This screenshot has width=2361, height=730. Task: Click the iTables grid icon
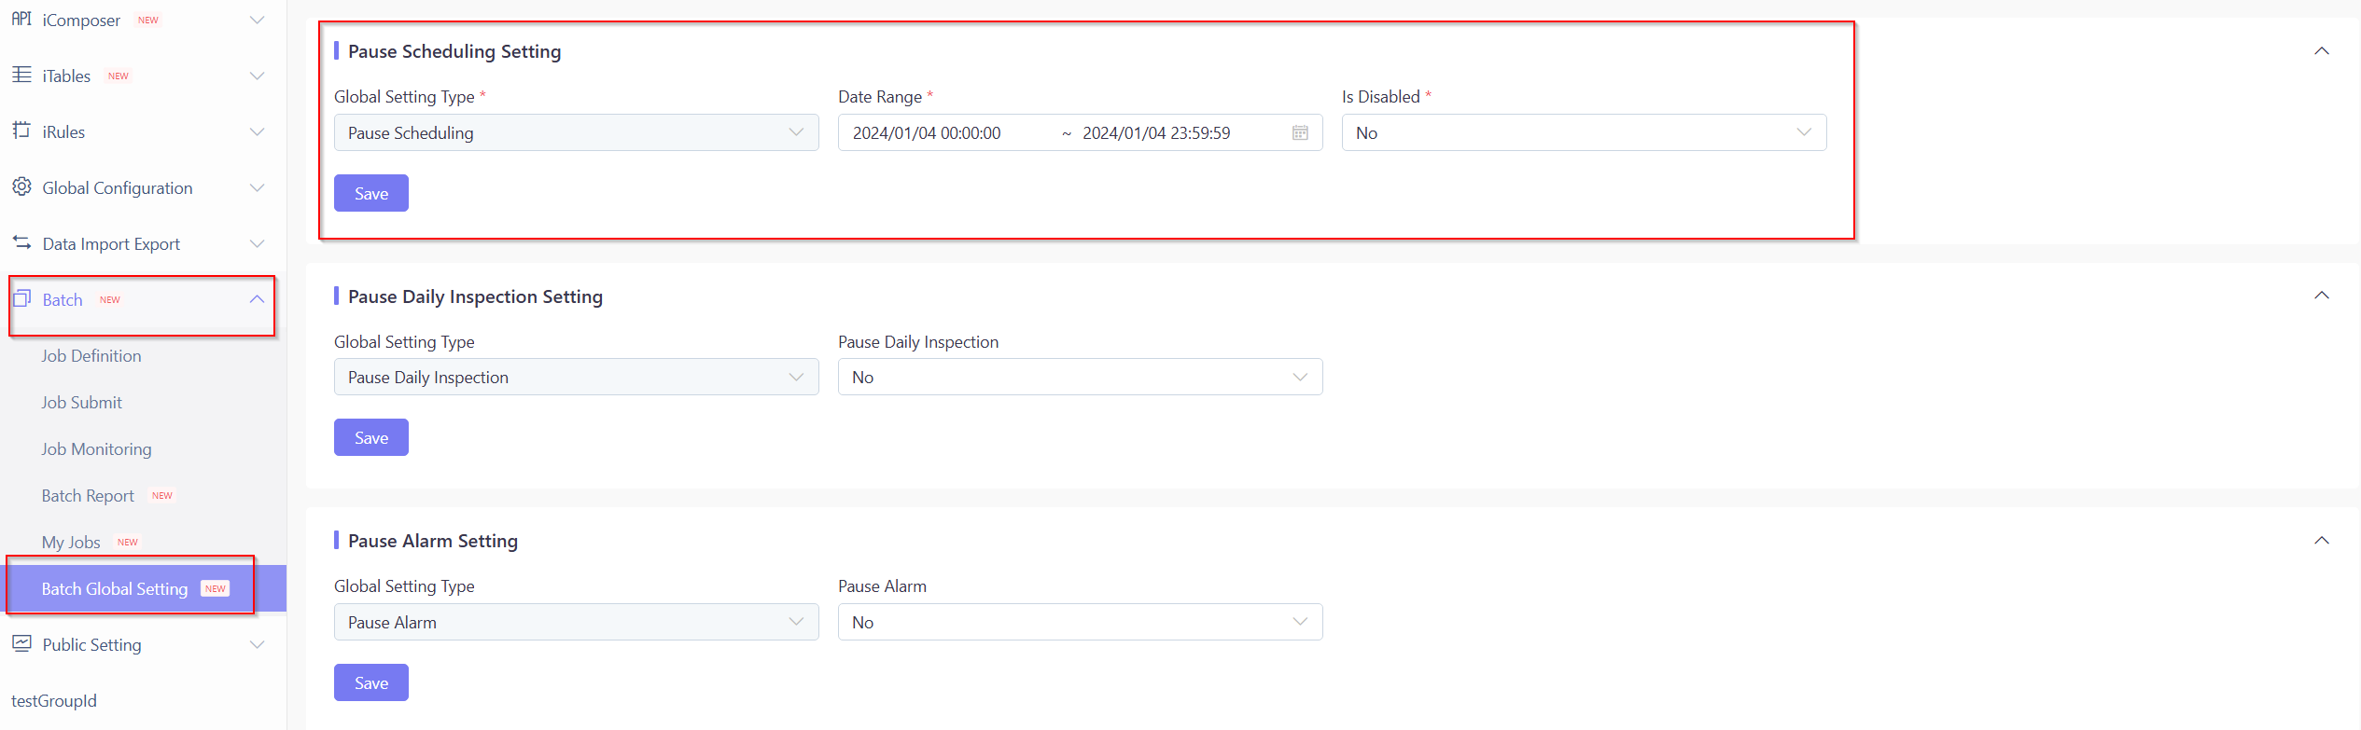21,75
